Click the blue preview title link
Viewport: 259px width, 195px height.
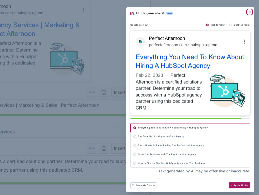click(x=190, y=61)
